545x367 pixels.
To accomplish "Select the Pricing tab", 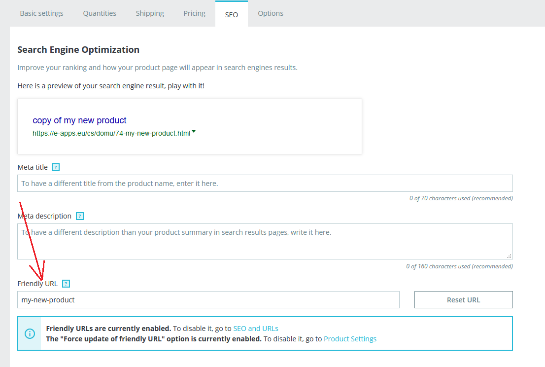I will click(x=194, y=13).
